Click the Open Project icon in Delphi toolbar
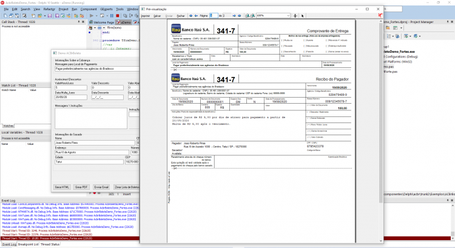 tap(40, 16)
